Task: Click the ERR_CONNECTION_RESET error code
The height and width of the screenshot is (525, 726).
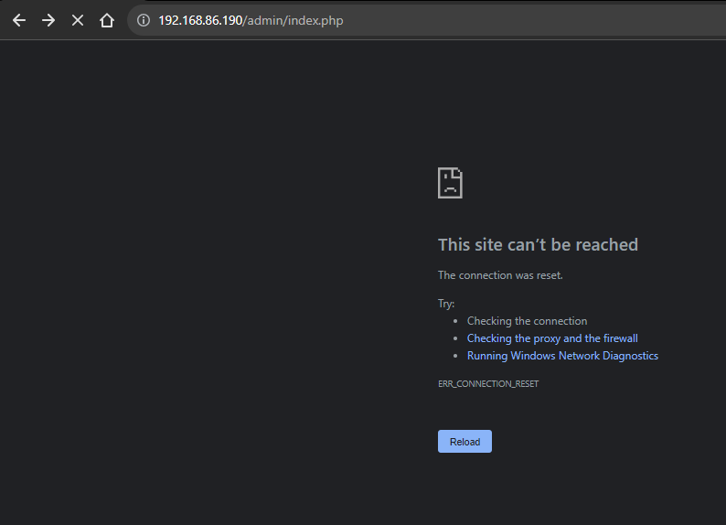Action: tap(488, 384)
